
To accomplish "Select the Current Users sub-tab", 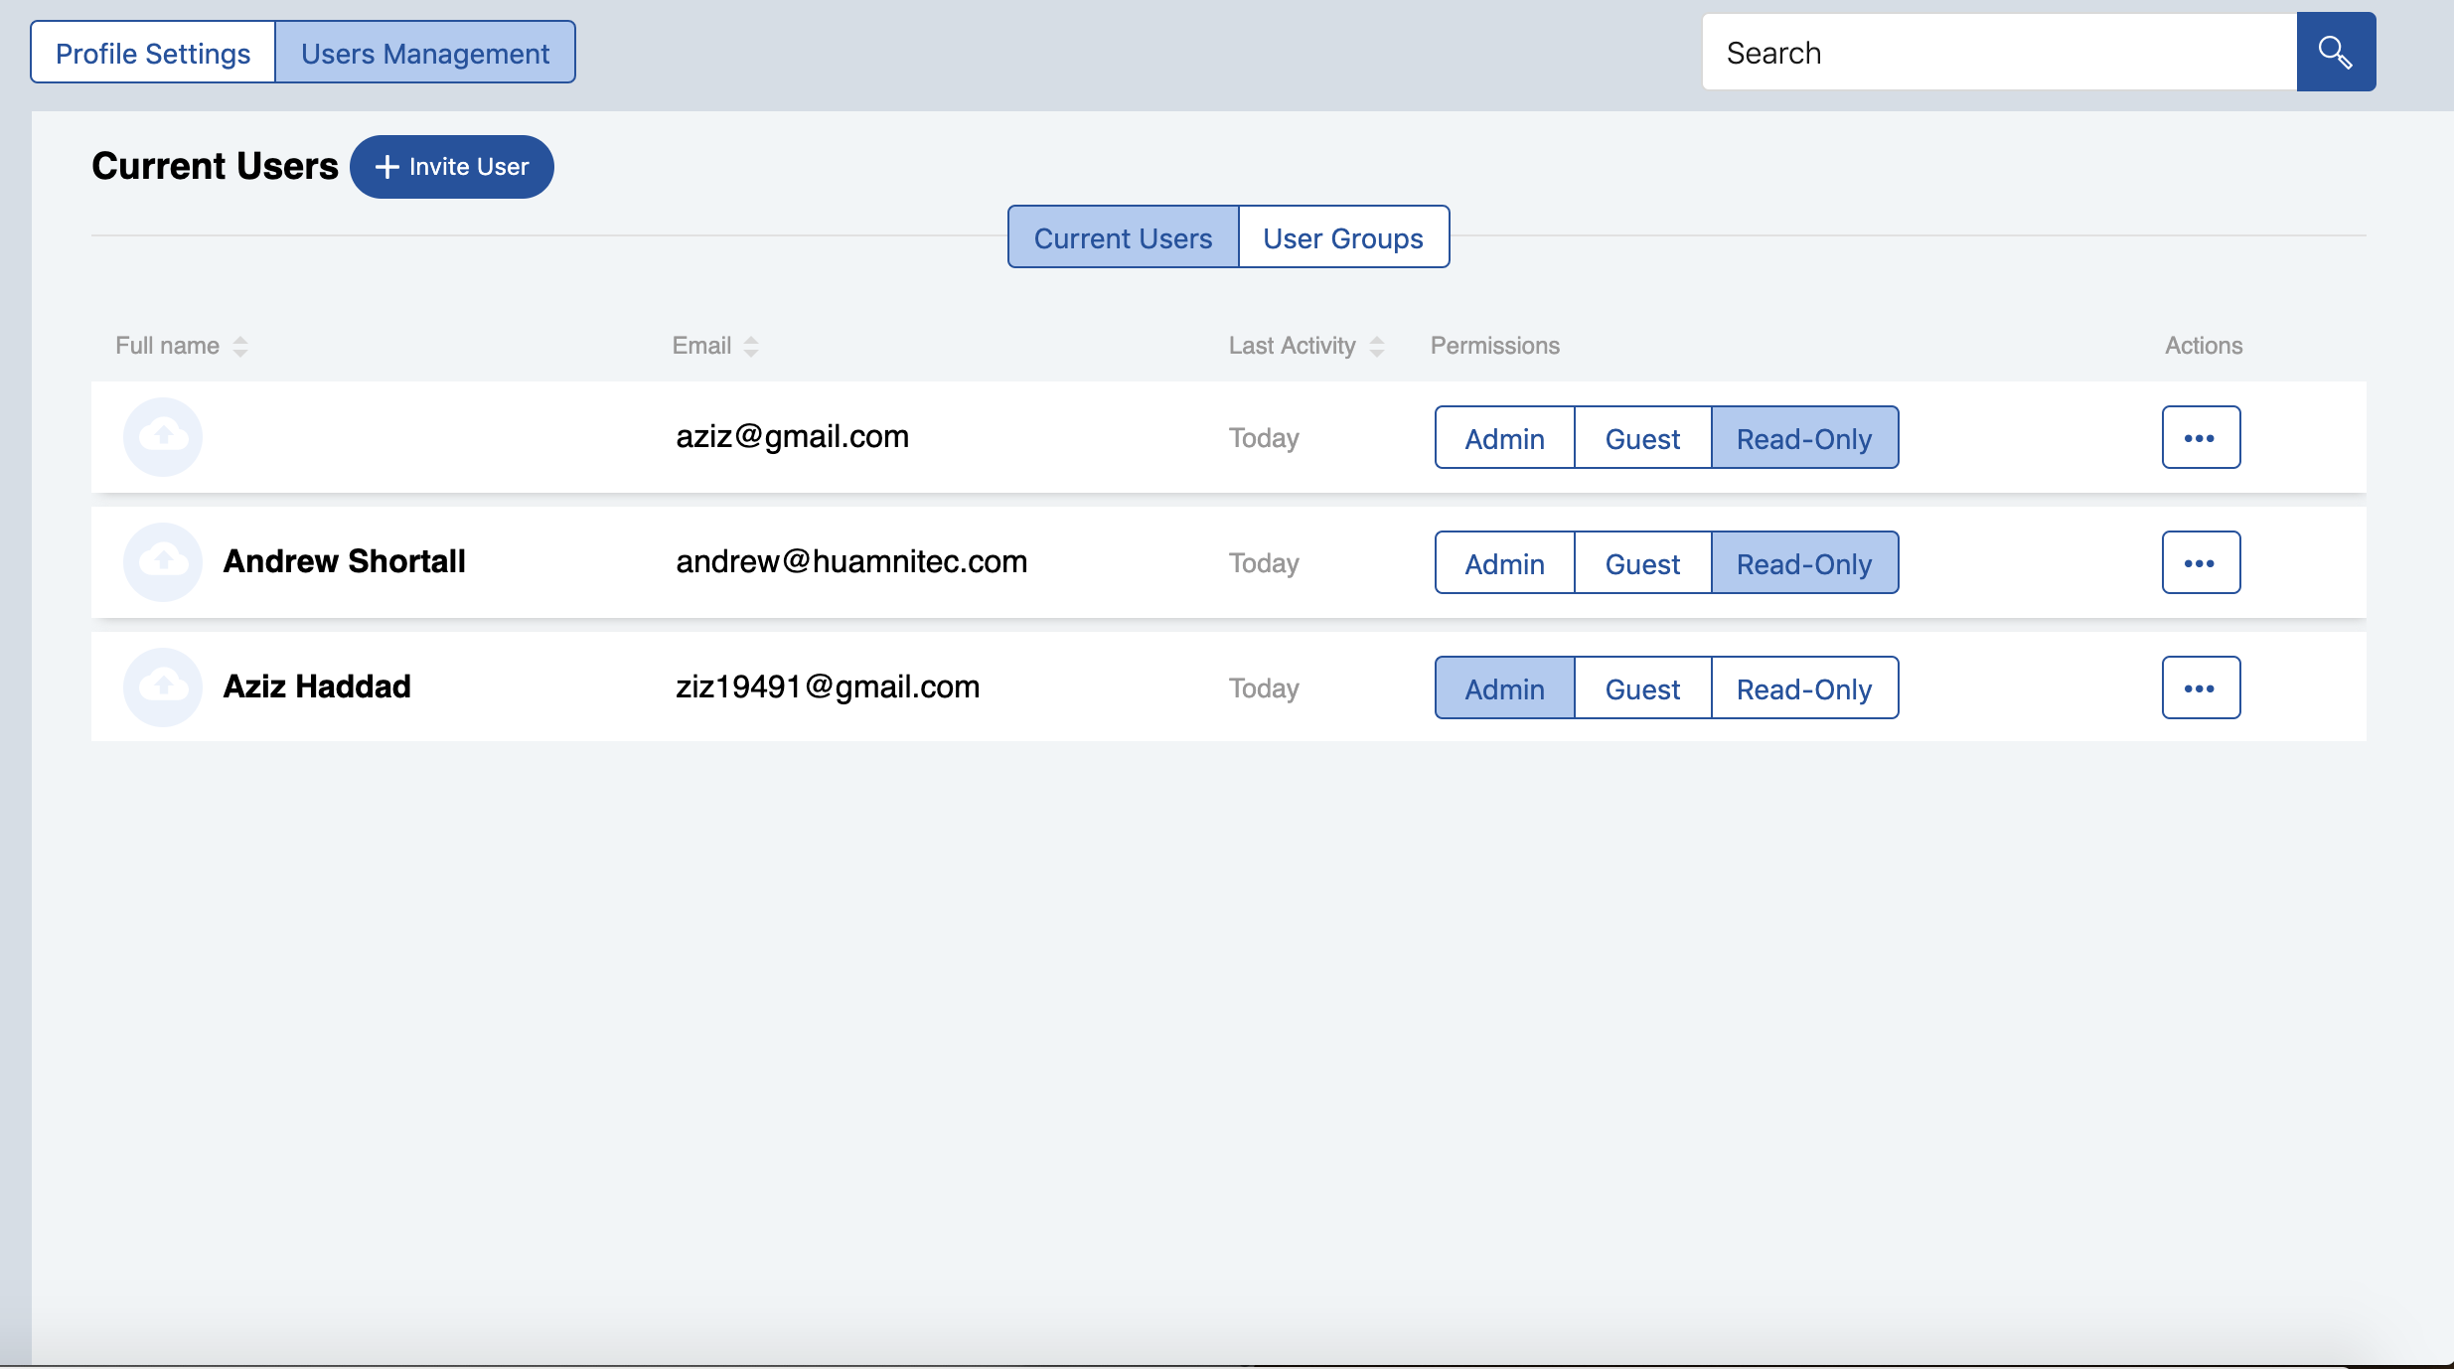I will coord(1123,237).
